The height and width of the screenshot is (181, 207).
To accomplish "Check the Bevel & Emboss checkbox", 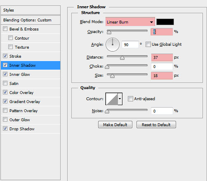I will tap(5, 29).
